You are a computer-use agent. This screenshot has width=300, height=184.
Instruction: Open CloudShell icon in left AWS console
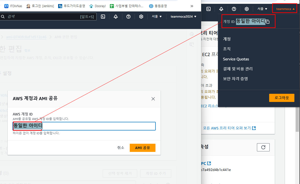103,17
